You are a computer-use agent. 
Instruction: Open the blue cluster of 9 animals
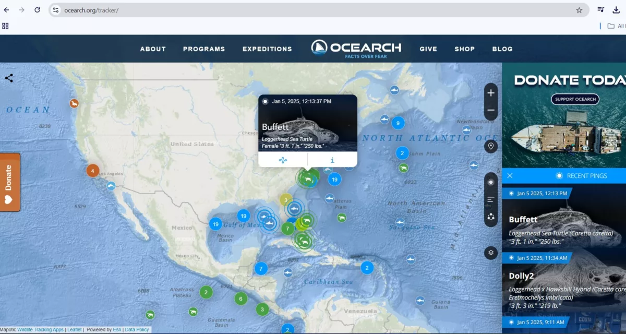(x=398, y=123)
